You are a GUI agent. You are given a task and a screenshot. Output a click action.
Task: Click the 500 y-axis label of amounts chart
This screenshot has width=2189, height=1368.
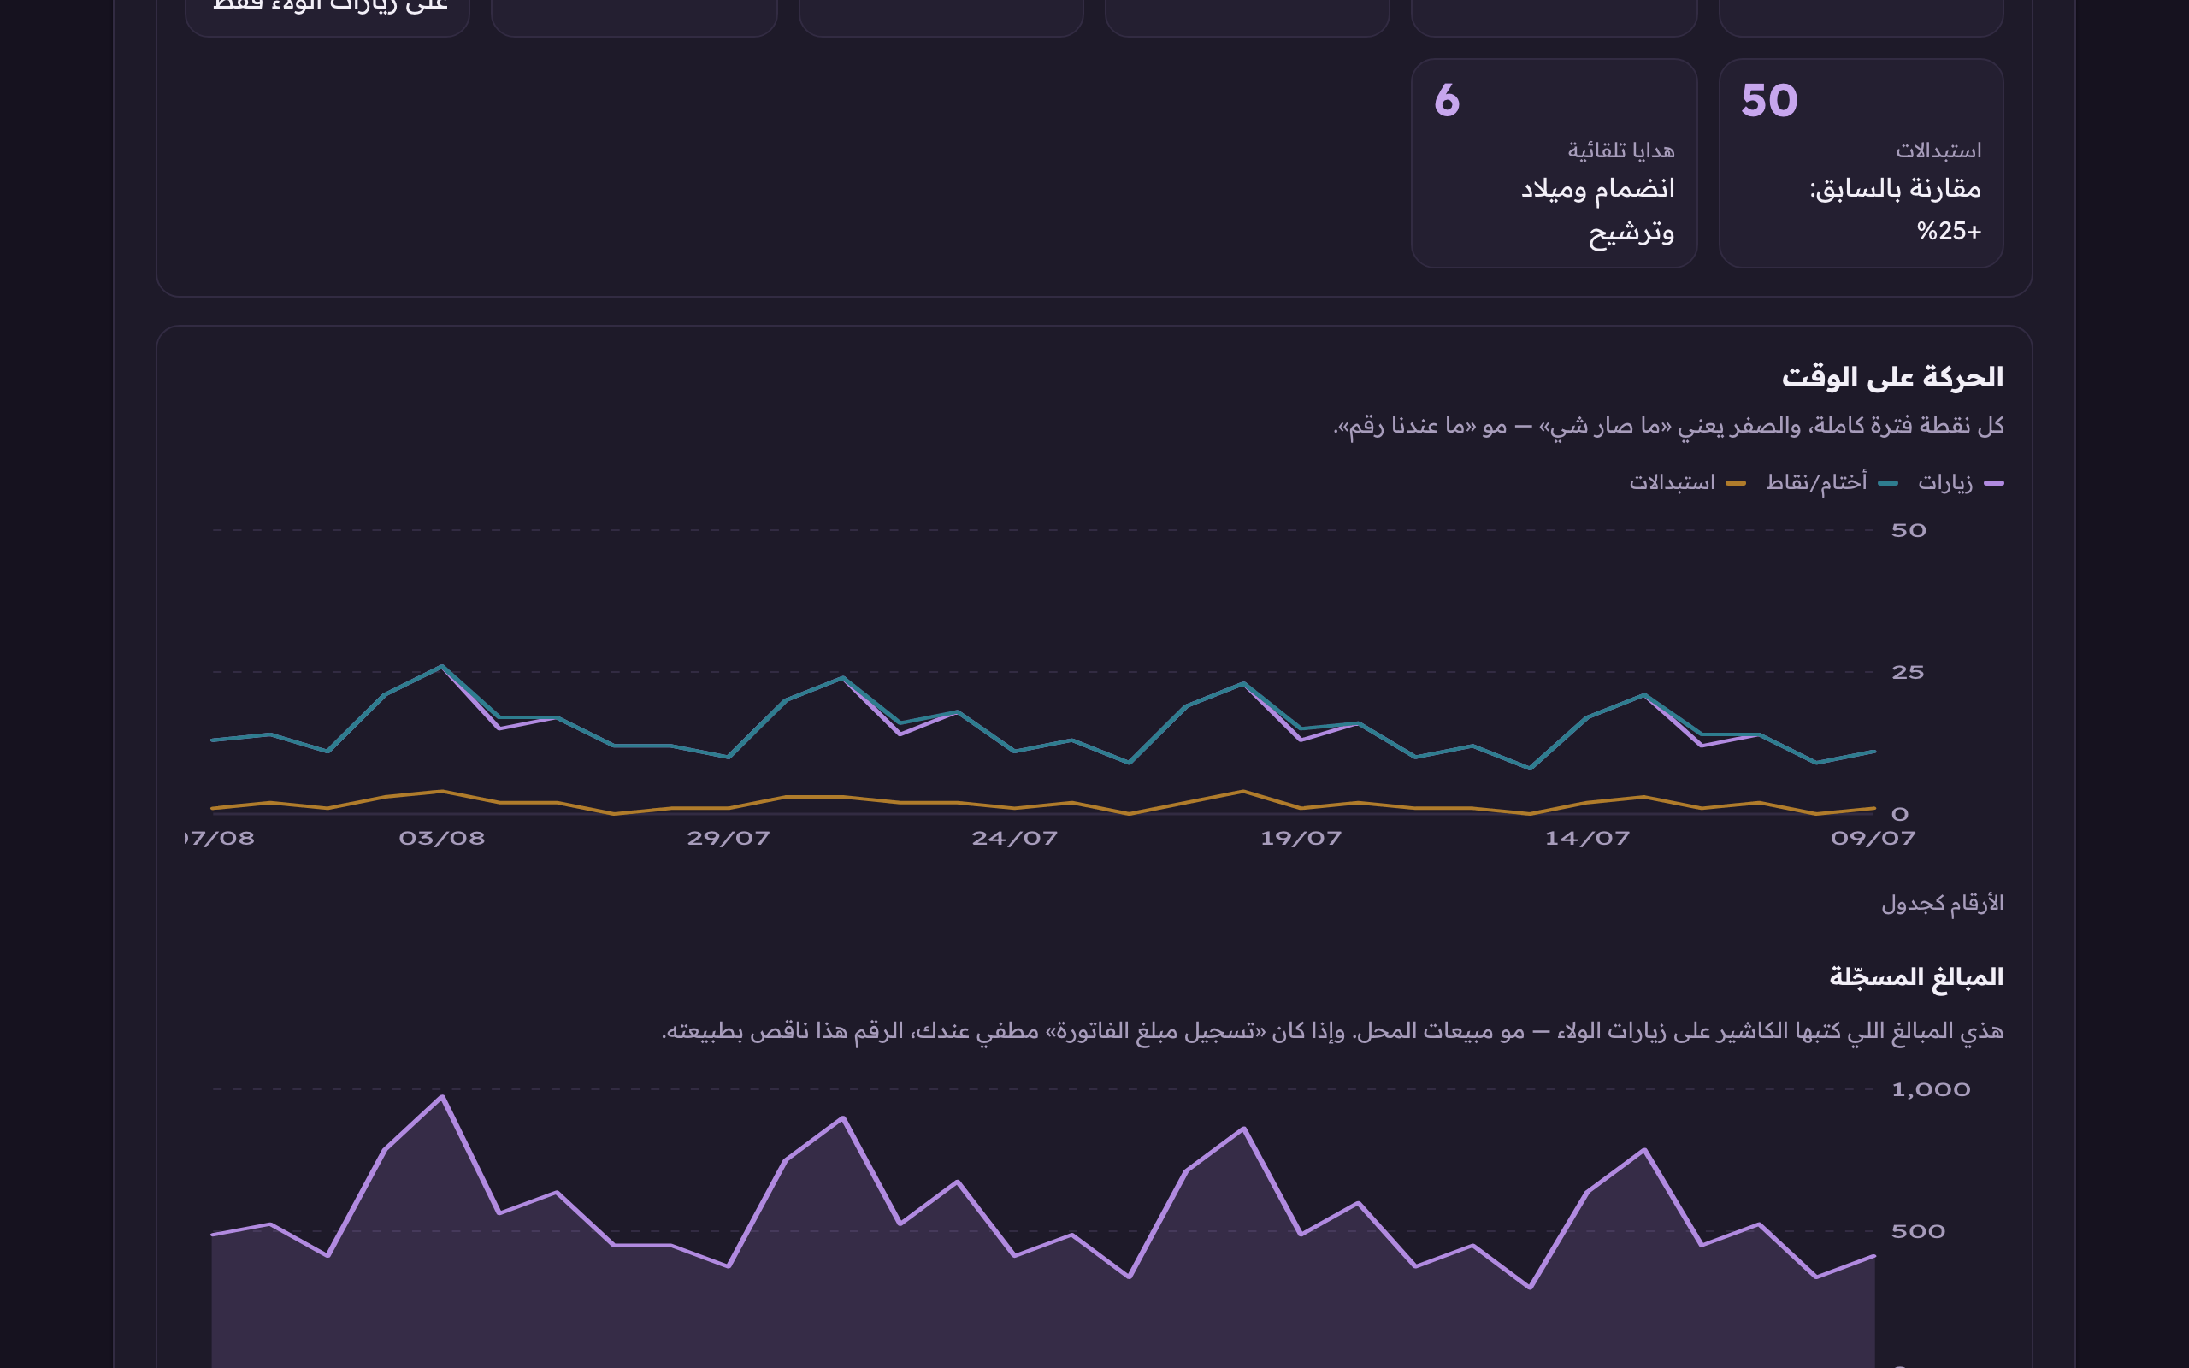pos(1918,1231)
